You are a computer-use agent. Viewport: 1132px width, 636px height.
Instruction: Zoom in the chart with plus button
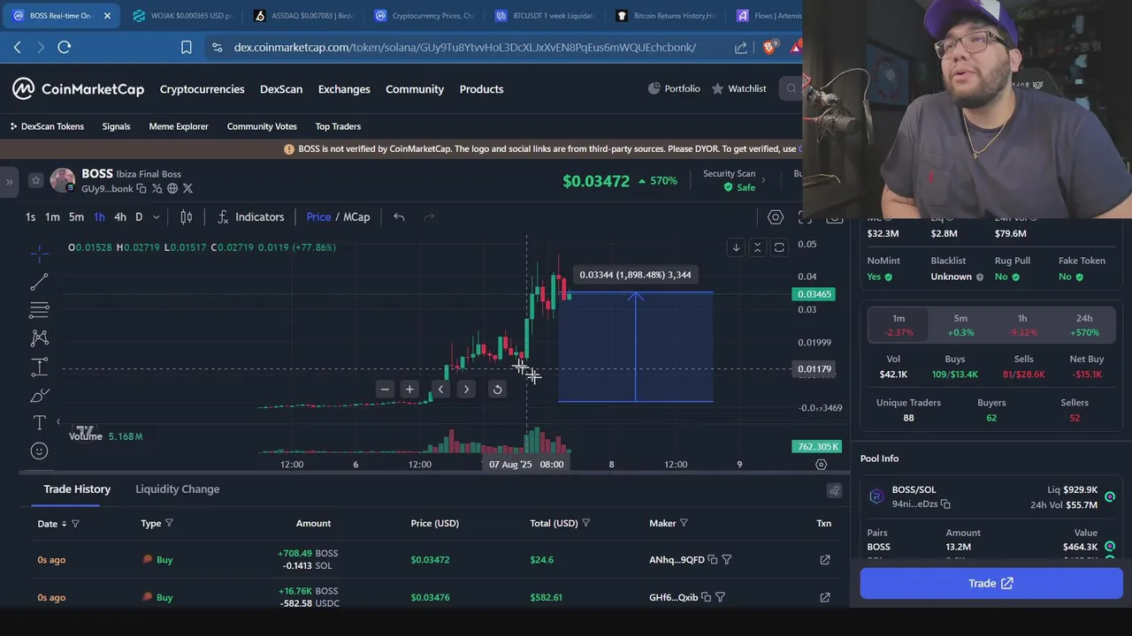pos(409,390)
